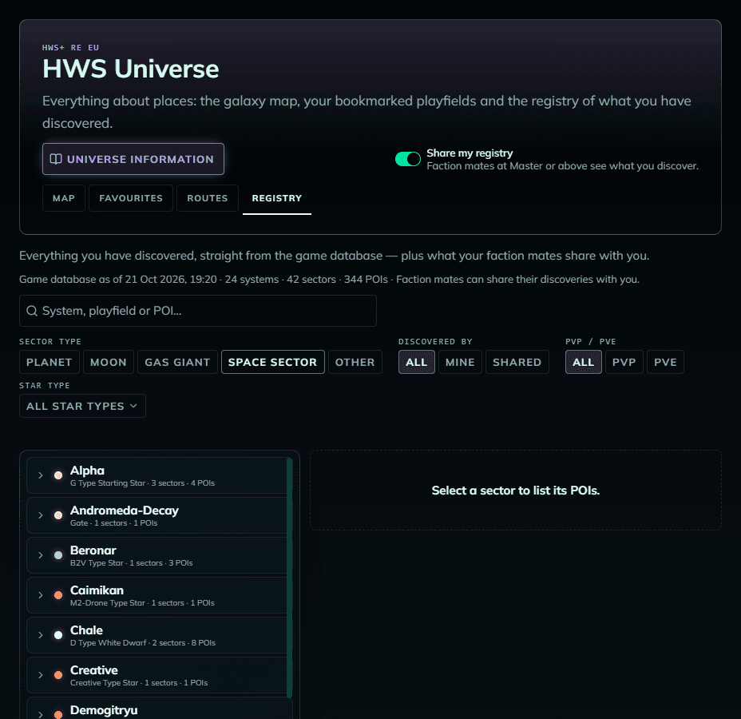Expand the Andromeda-Decay system row
741x719 pixels.
click(x=41, y=515)
